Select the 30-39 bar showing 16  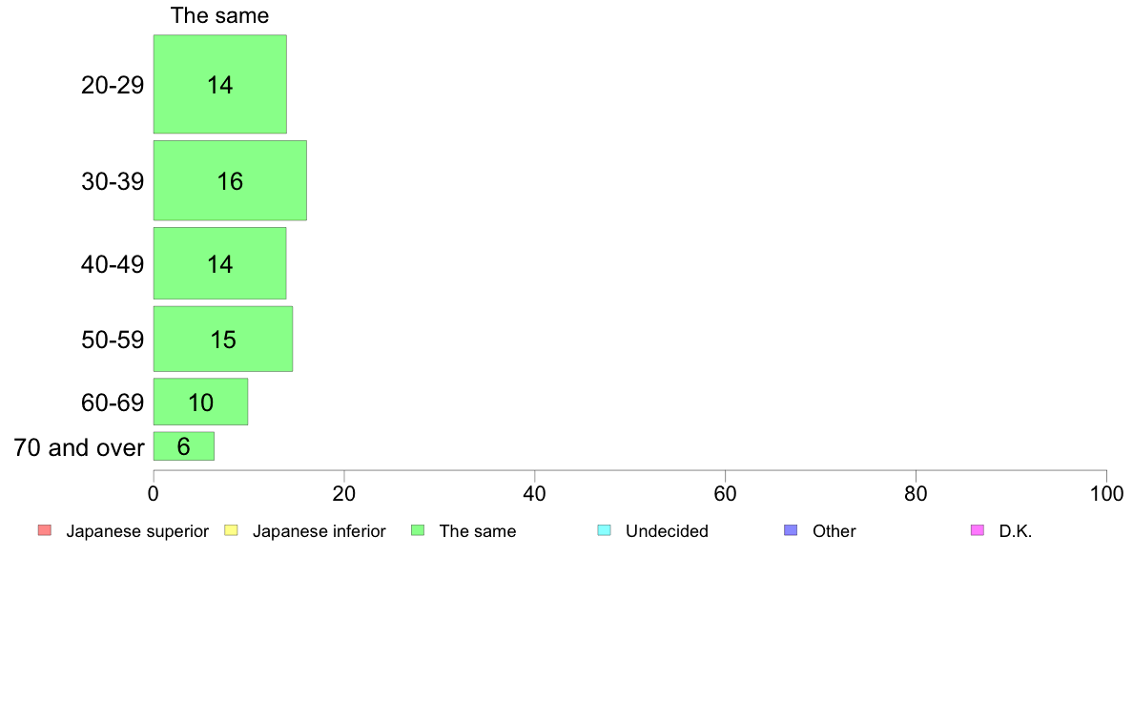coord(230,180)
